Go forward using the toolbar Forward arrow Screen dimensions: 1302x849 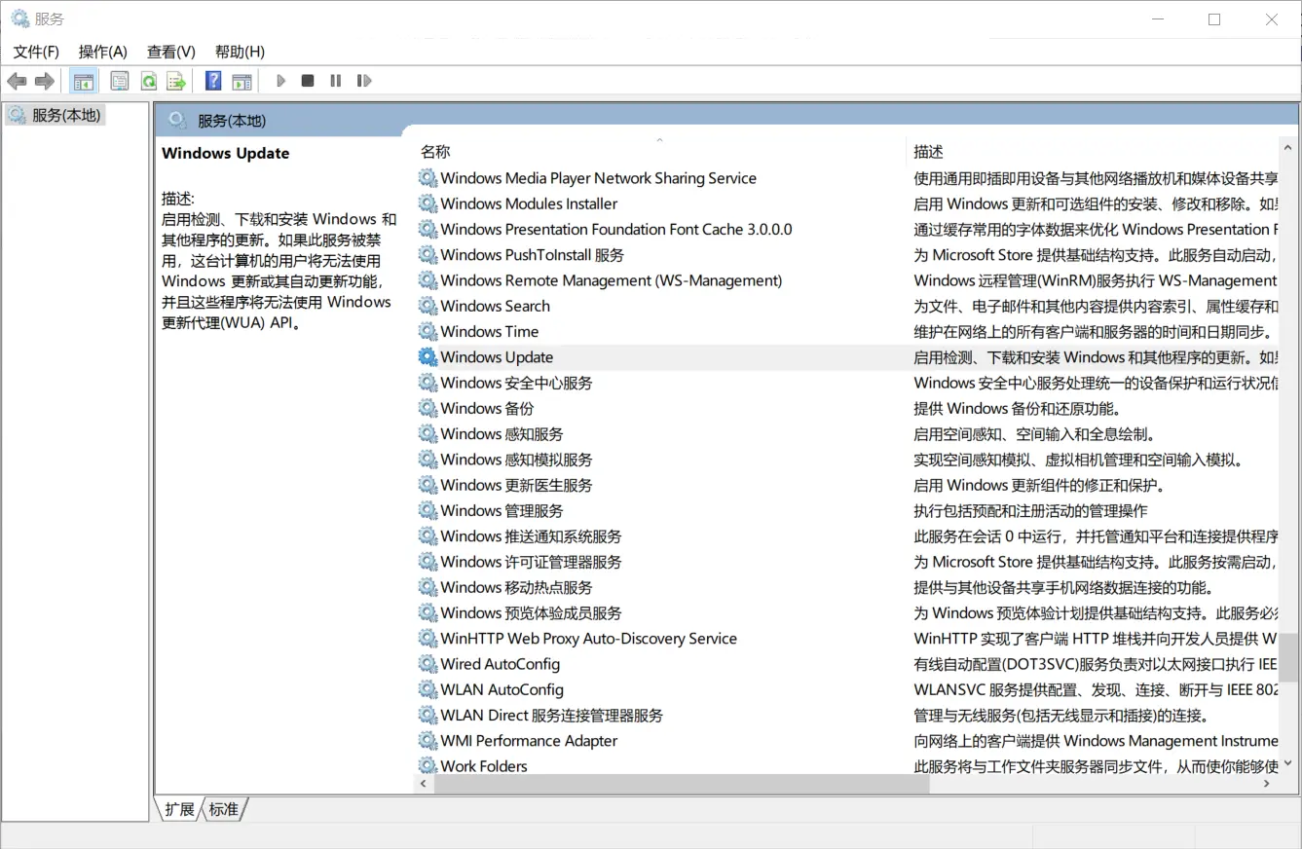[x=44, y=81]
